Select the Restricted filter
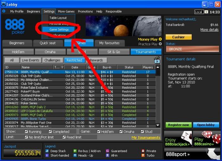 coord(74,60)
